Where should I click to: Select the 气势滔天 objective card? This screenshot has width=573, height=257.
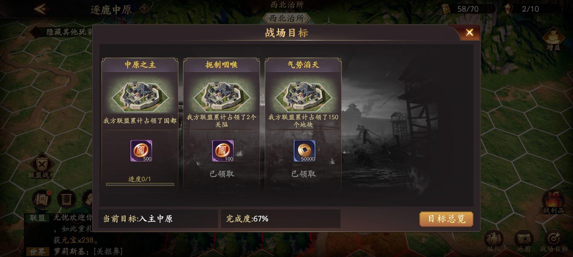[303, 123]
